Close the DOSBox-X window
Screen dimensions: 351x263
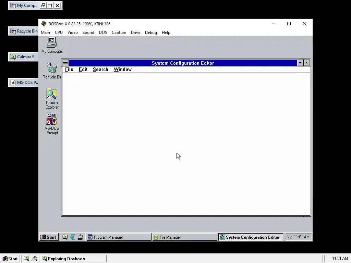pyautogui.click(x=305, y=24)
